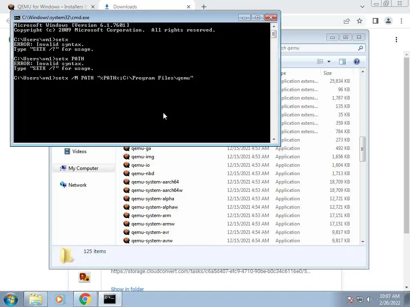
Task: Select the qemu-system-aarch64w file icon
Action: (127, 190)
